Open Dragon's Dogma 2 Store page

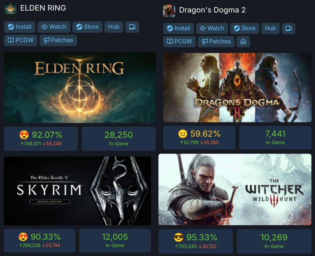(245, 28)
